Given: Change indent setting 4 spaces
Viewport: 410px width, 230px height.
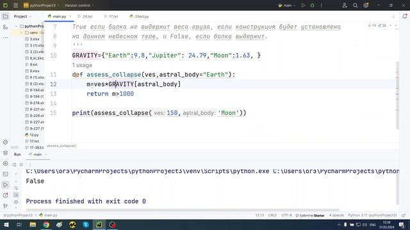Looking at the screenshot, I should (336, 215).
